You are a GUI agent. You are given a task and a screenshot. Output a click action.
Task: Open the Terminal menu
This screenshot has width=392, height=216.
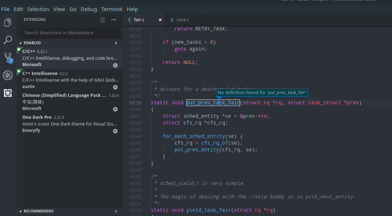pos(111,9)
